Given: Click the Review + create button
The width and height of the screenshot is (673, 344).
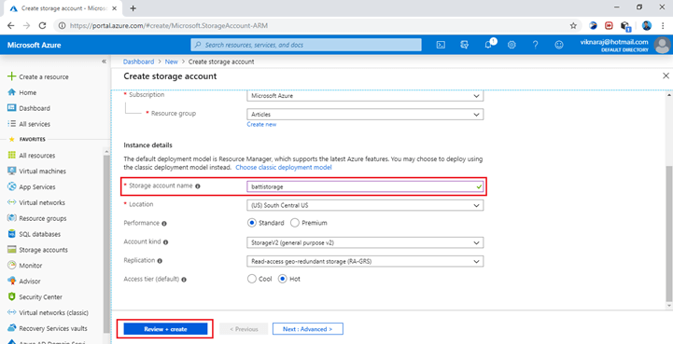Looking at the screenshot, I should click(x=165, y=329).
